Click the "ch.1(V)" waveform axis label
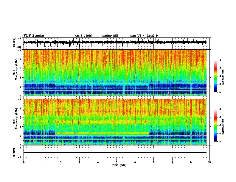236x182 pixels. [14, 42]
